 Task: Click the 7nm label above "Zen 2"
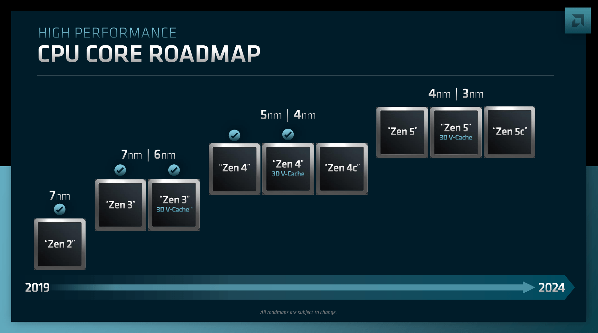[60, 196]
